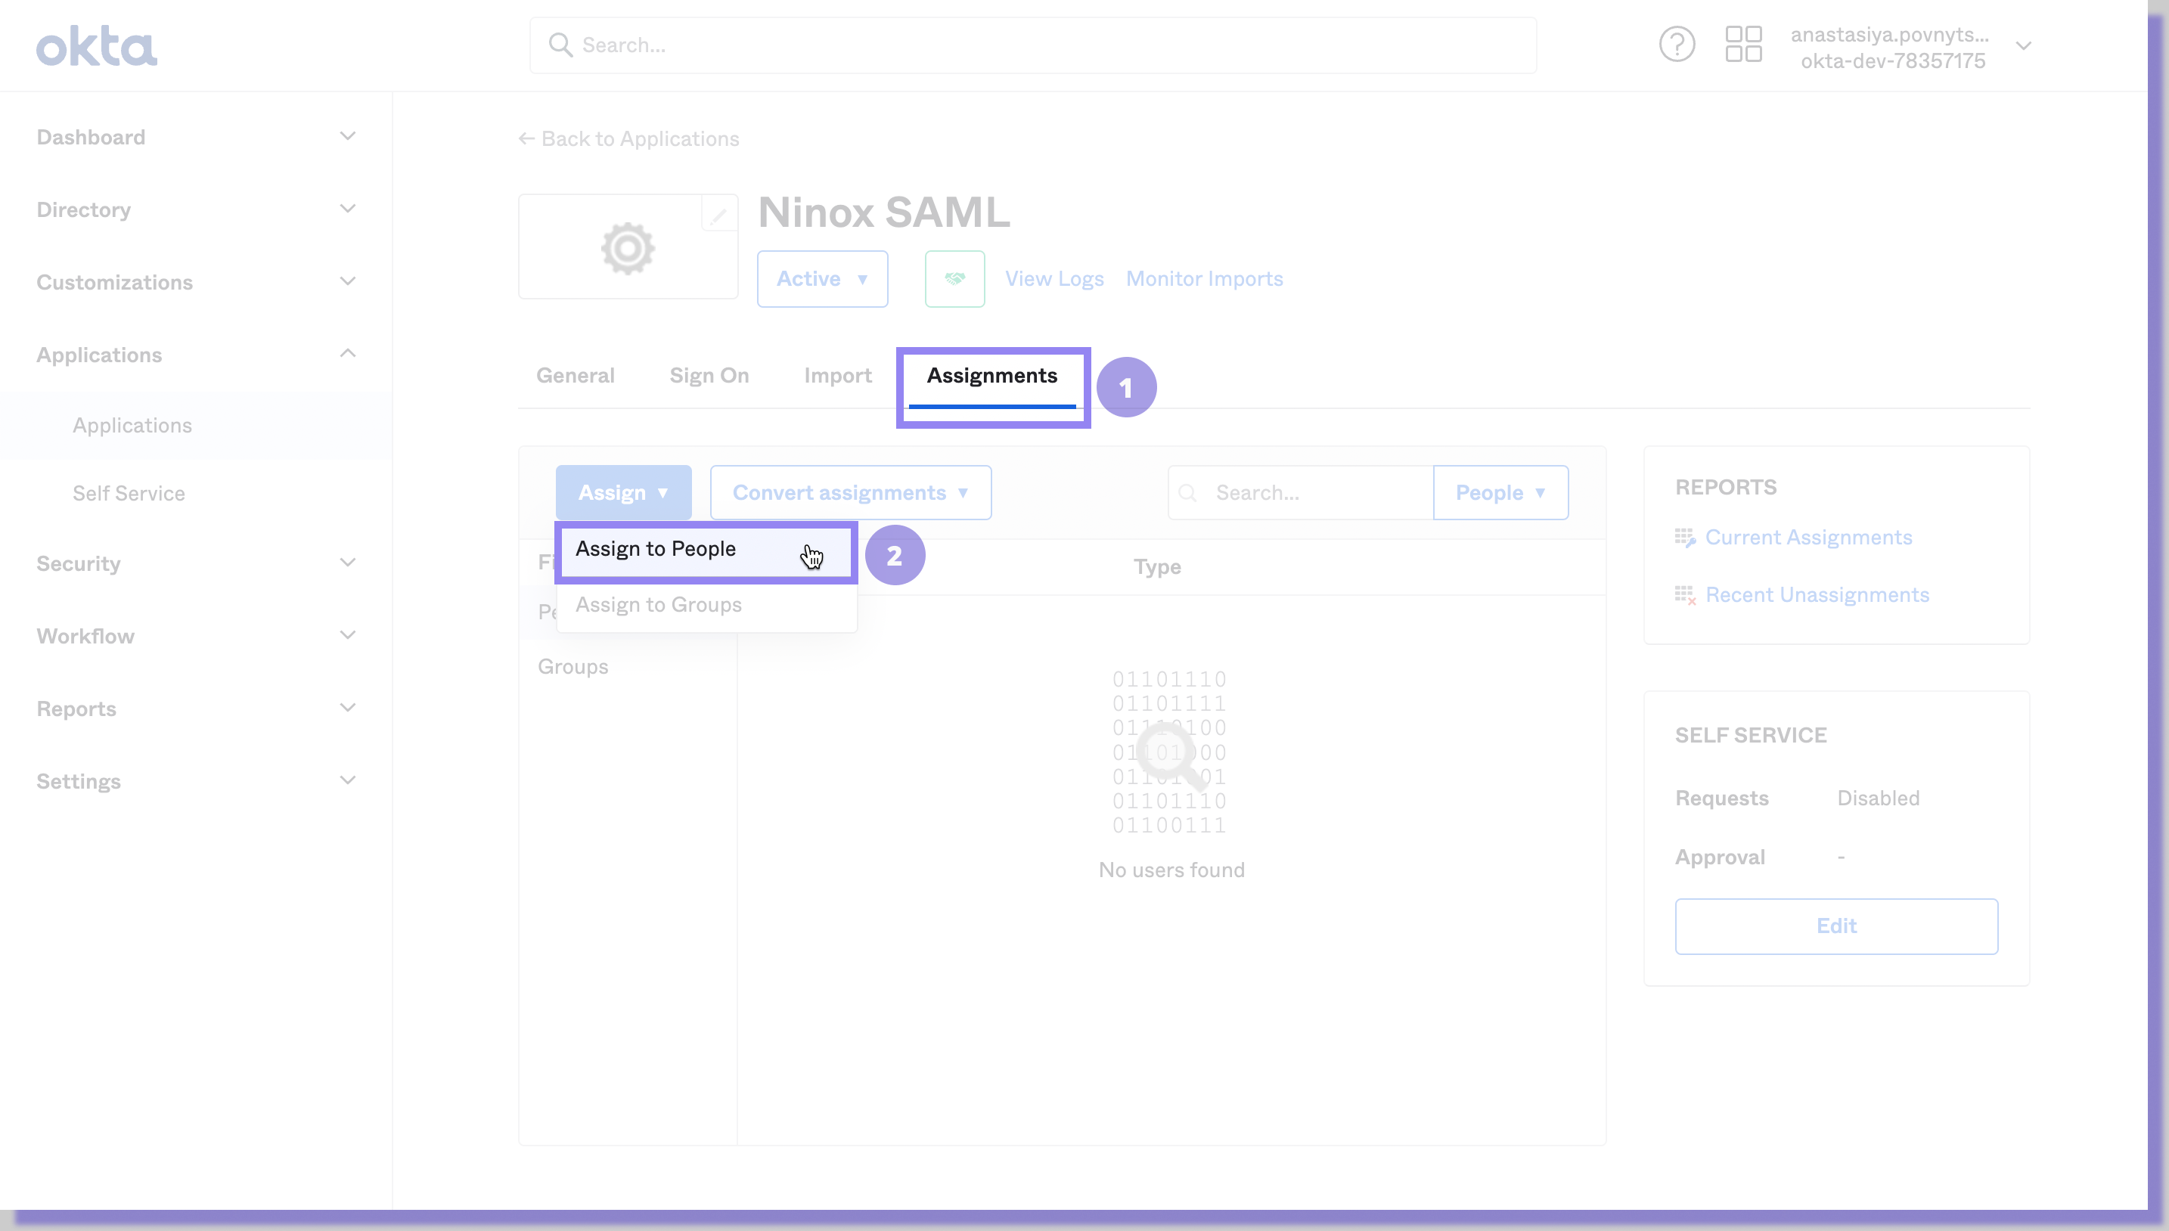Click the Ninox SAML gear logo
The image size is (2169, 1231).
[628, 248]
